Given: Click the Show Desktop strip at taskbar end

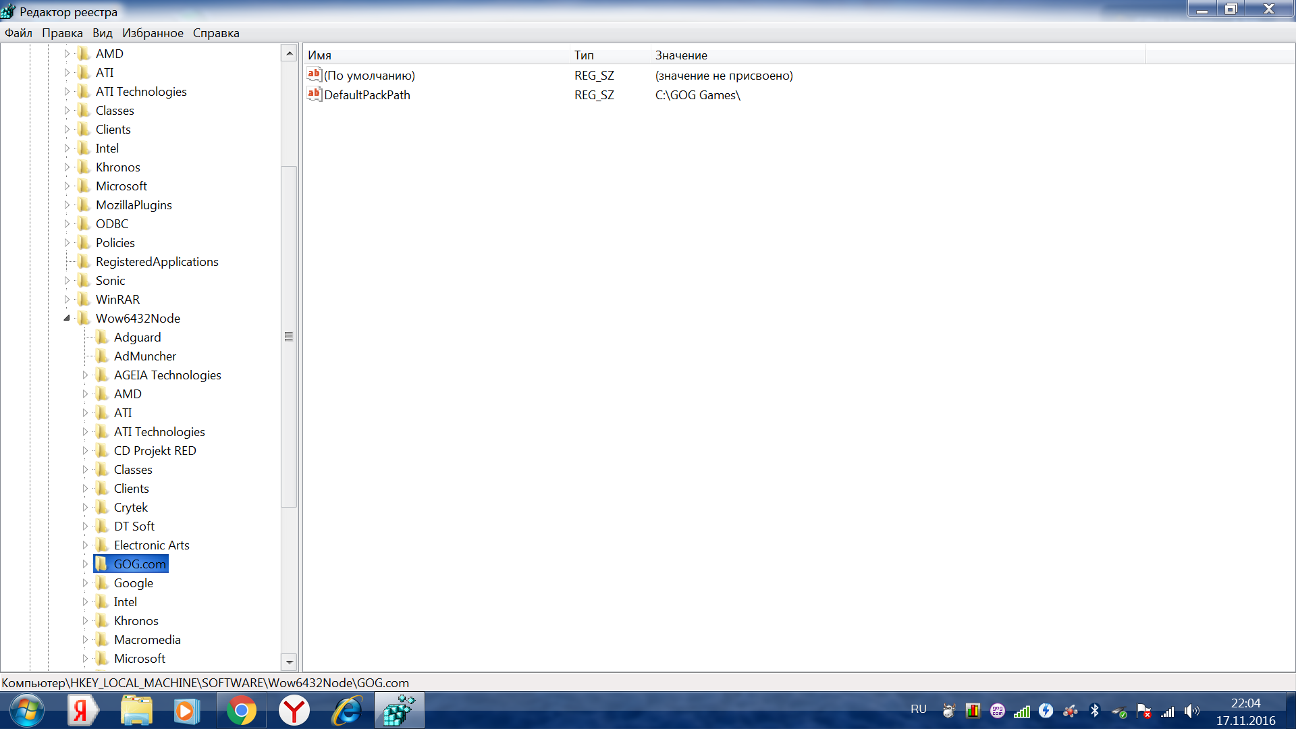Looking at the screenshot, I should pos(1291,711).
